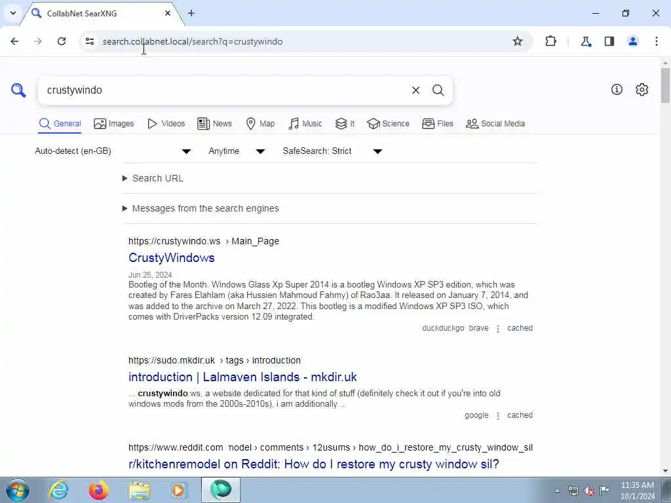Open the Anytime time range dropdown

[237, 151]
